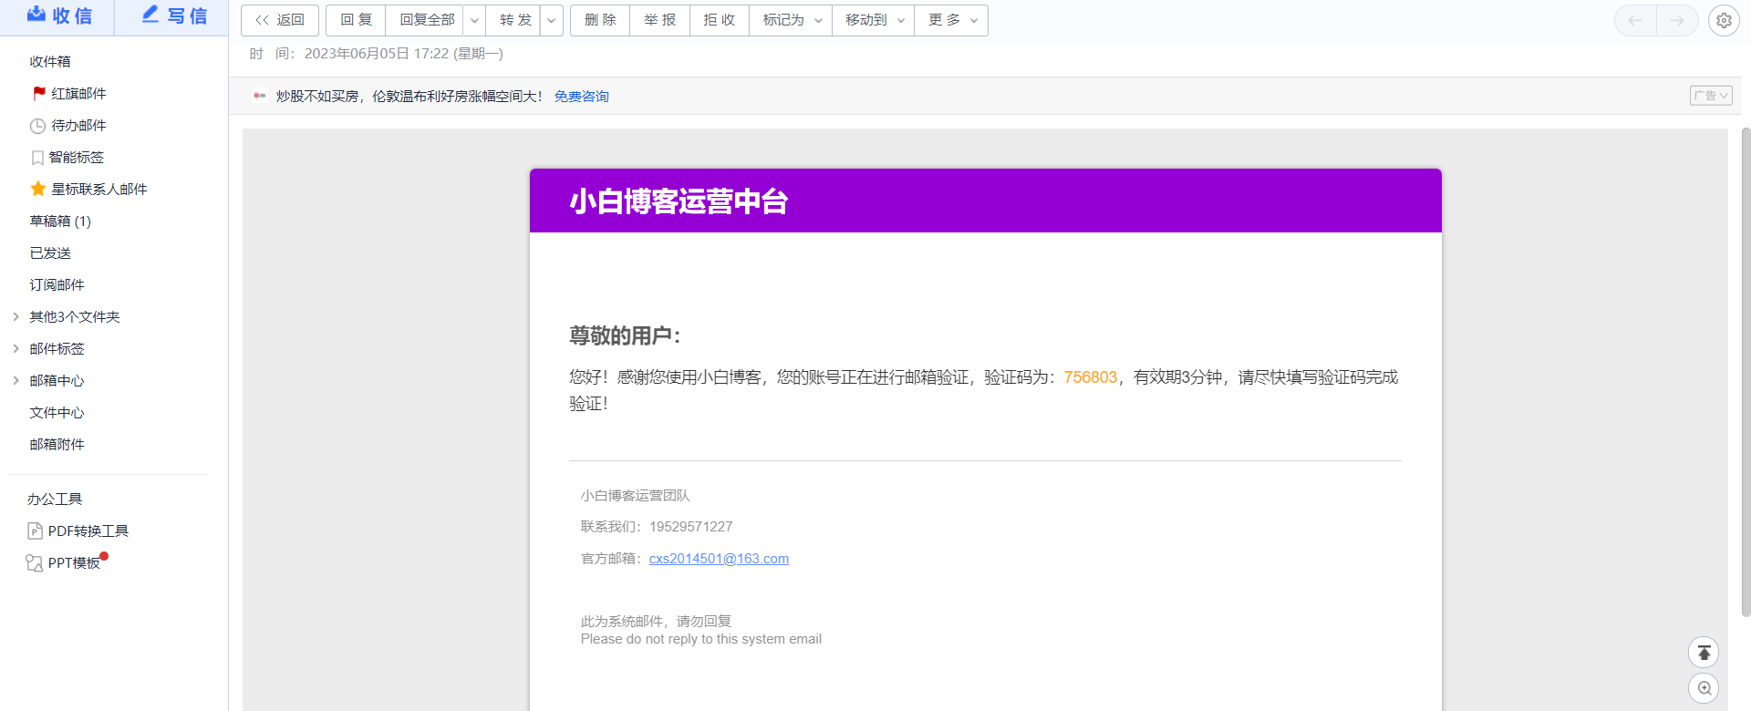Image resolution: width=1751 pixels, height=711 pixels.
Task: Go to next email arrow
Action: pos(1677,20)
